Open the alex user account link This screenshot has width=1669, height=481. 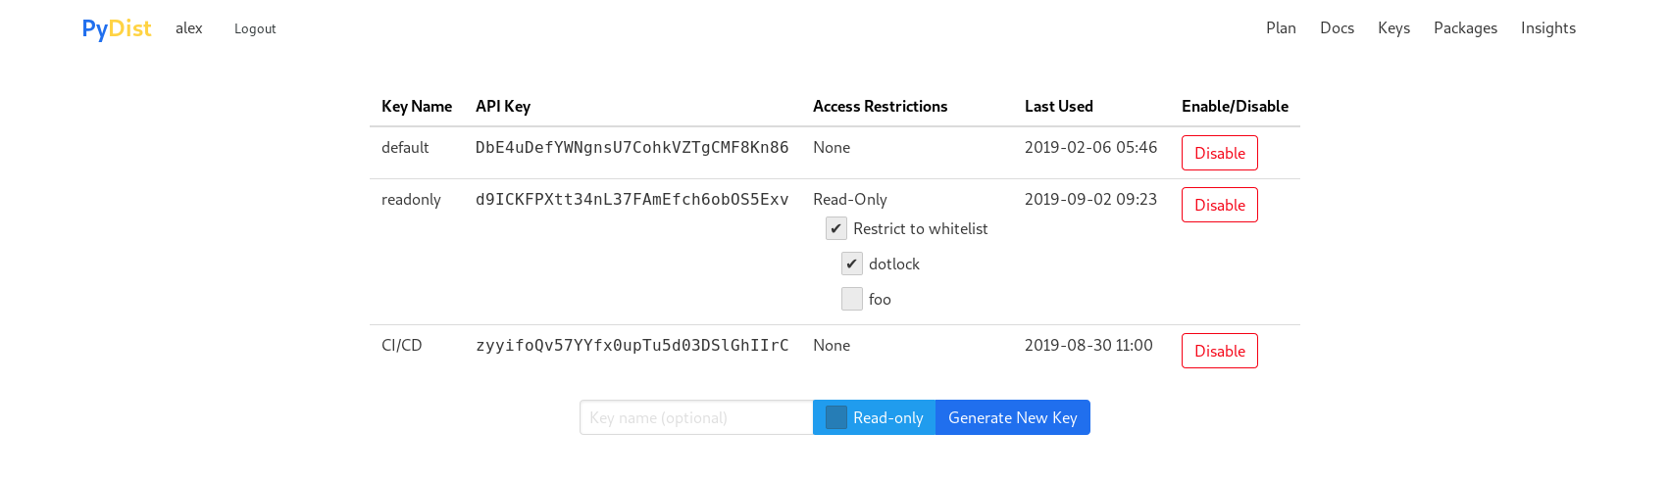188,28
